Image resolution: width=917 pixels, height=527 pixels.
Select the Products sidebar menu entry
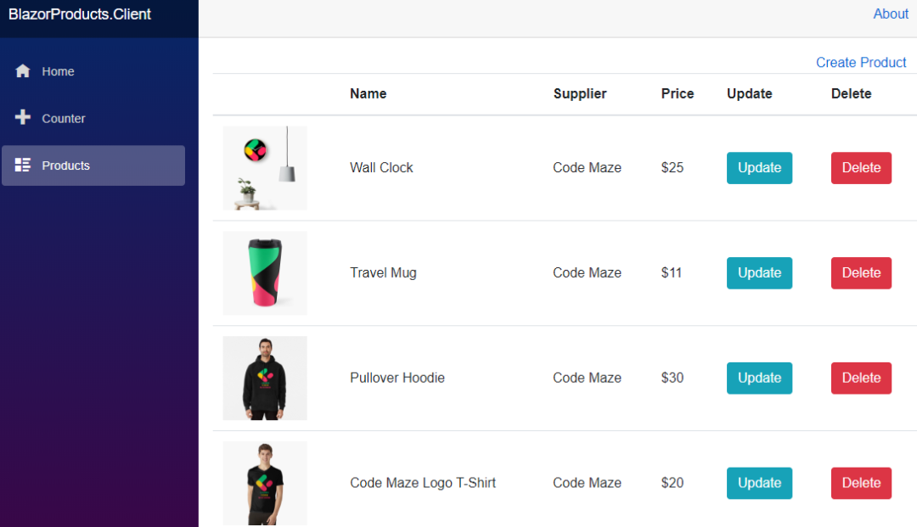[x=65, y=165]
